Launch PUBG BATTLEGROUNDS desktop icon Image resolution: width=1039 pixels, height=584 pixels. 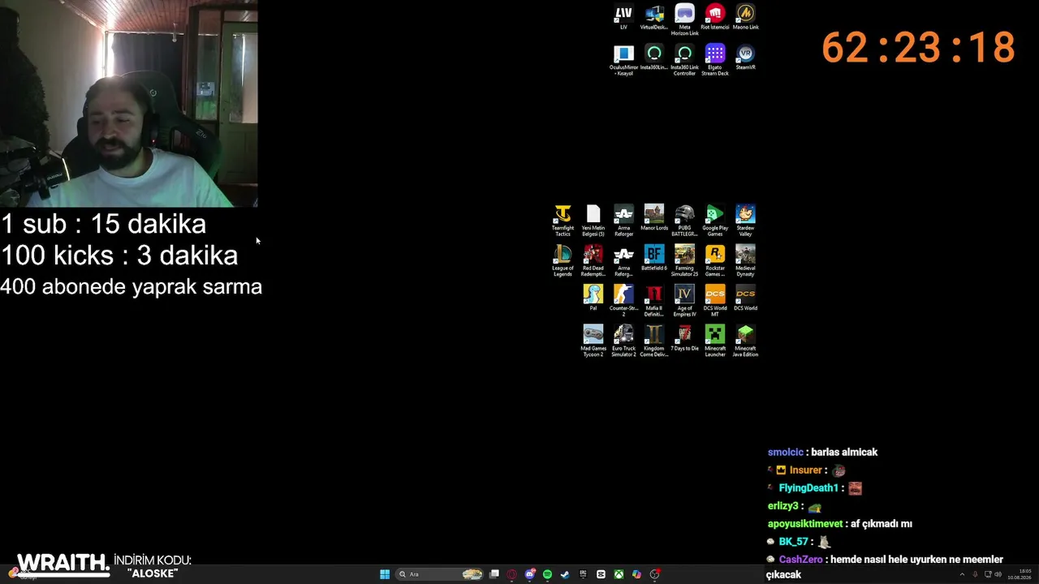pyautogui.click(x=684, y=221)
